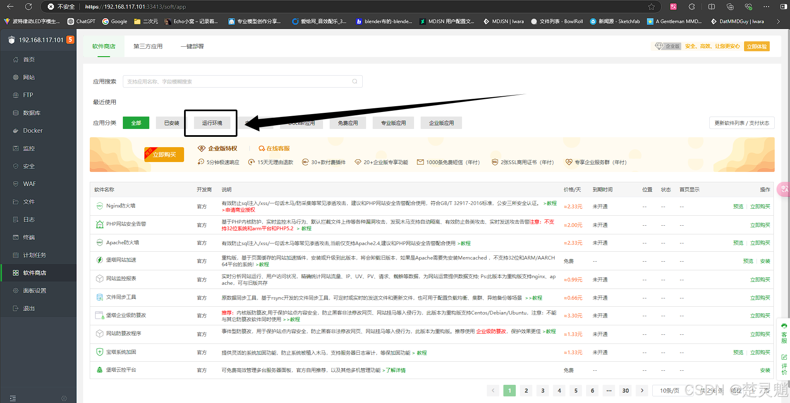The image size is (790, 403).
Task: Go to page 2 of software list
Action: 526,391
